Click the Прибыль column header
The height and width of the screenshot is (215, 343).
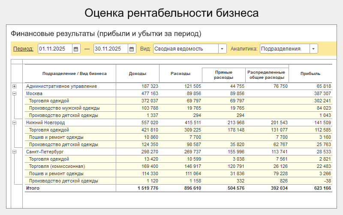coord(311,74)
